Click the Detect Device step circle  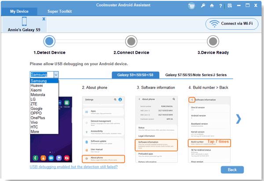coord(49,41)
